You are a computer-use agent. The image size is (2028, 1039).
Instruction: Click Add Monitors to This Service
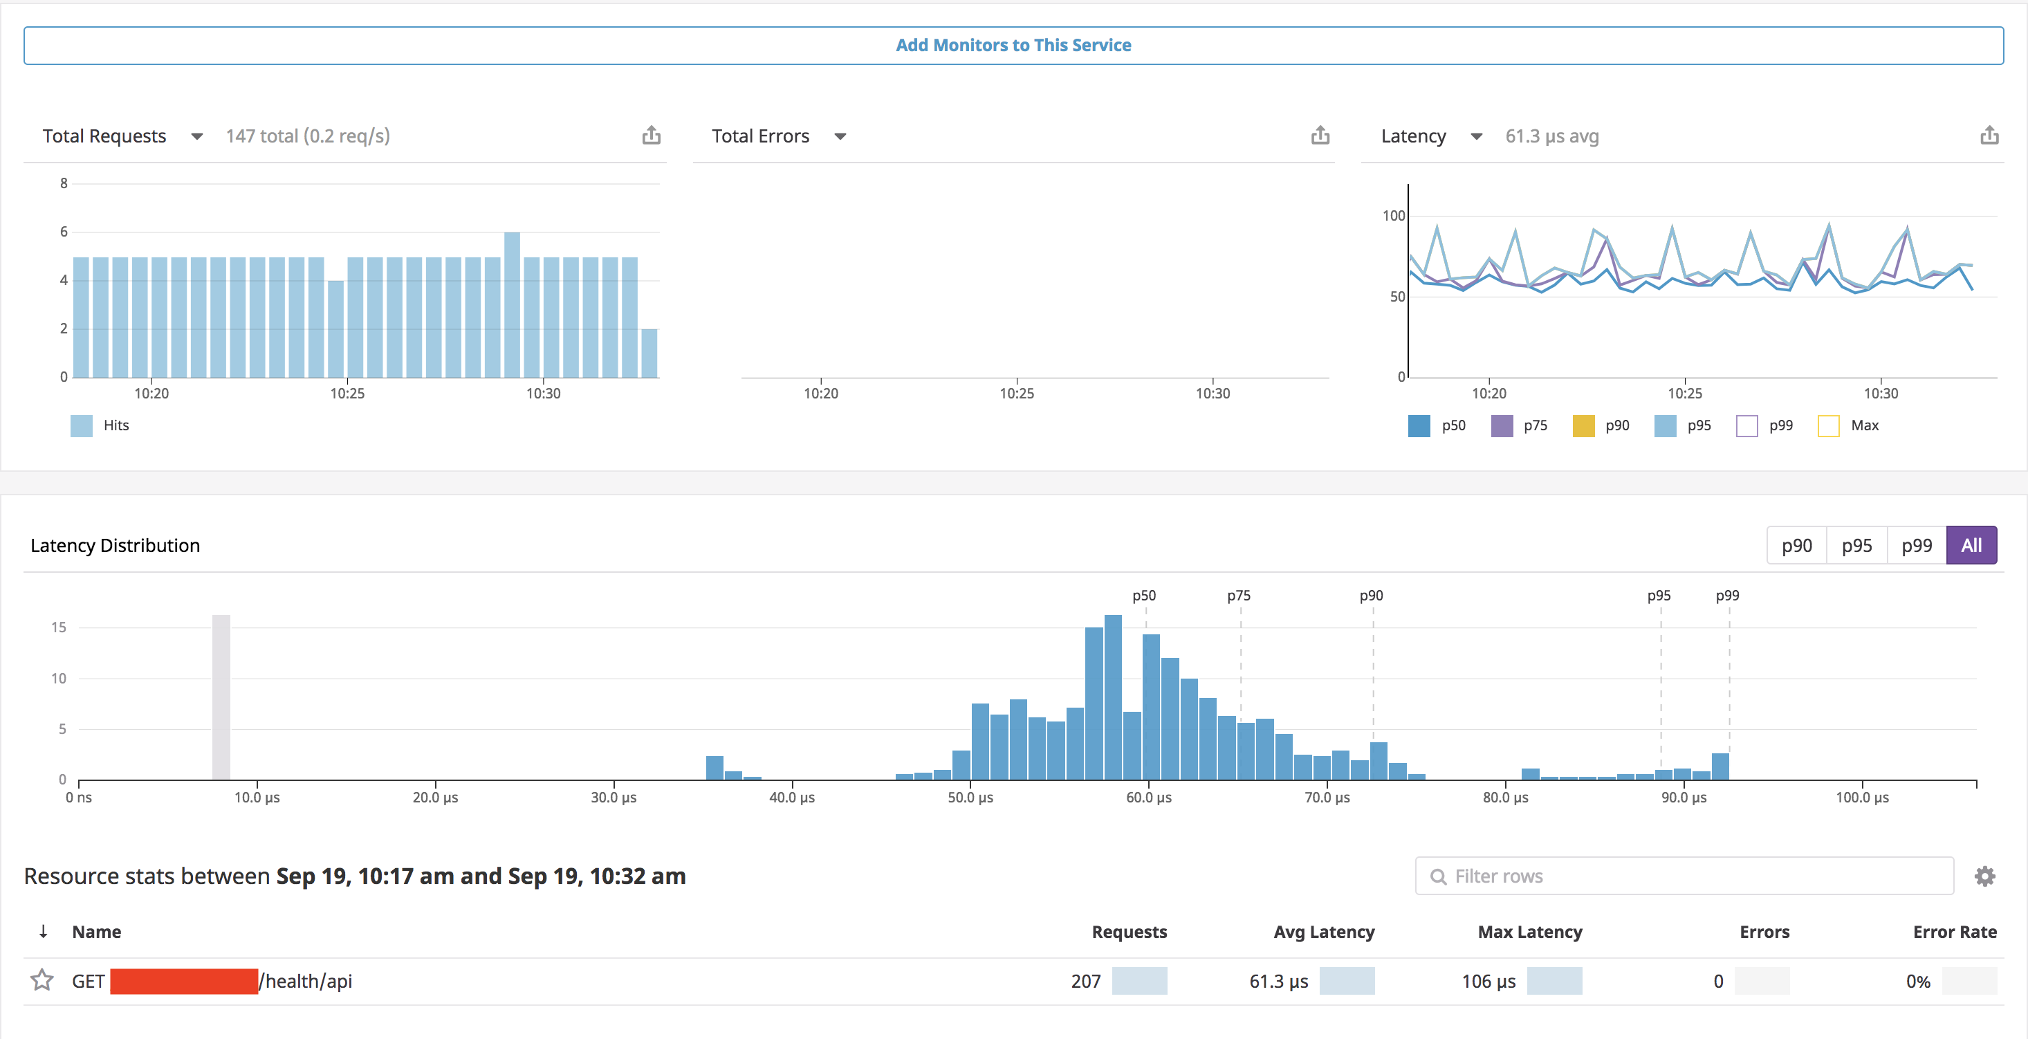click(1013, 46)
